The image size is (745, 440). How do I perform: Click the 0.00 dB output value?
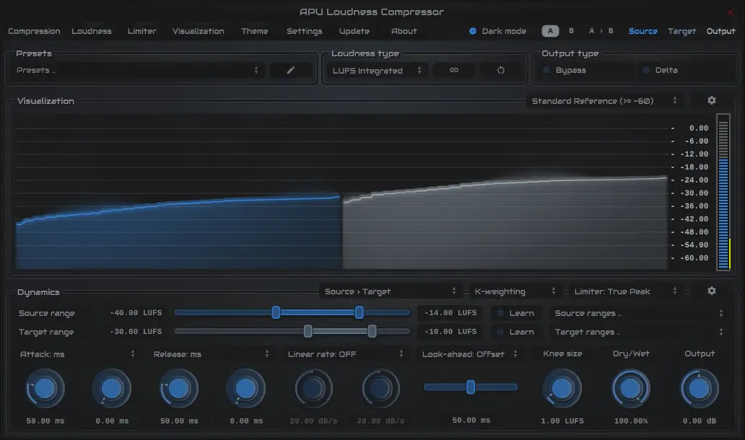[699, 421]
